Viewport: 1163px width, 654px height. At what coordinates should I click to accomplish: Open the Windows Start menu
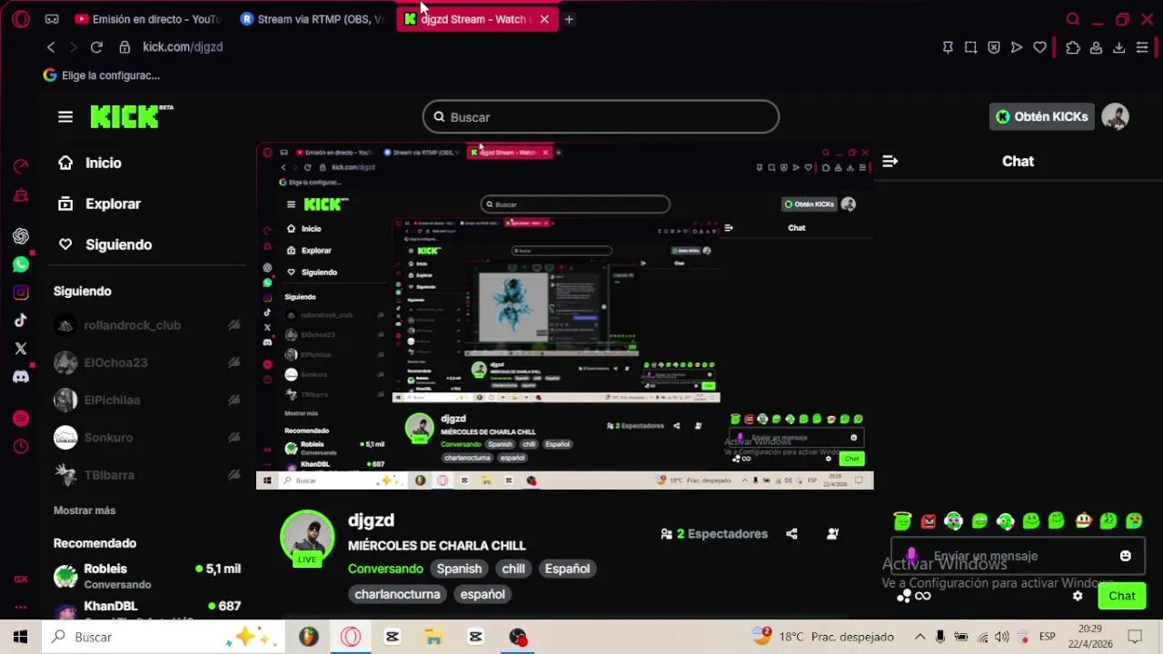point(20,637)
